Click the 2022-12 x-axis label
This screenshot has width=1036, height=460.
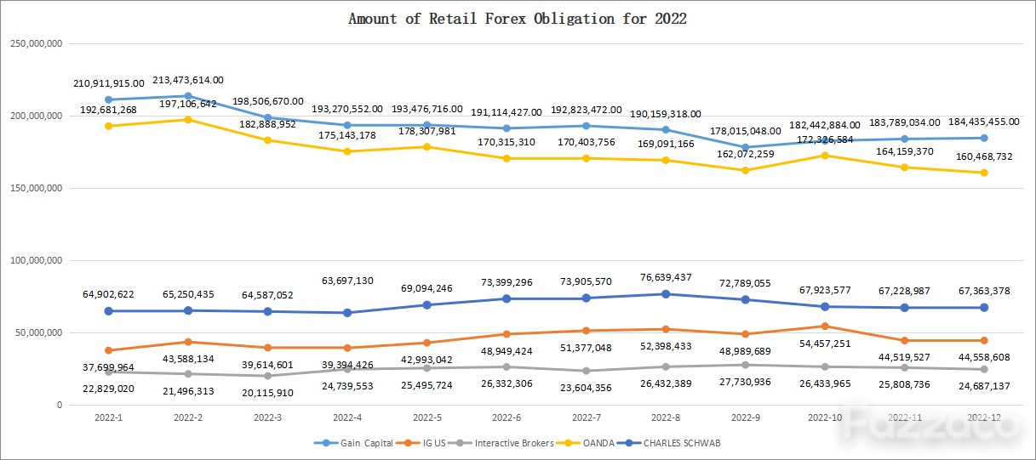click(984, 417)
